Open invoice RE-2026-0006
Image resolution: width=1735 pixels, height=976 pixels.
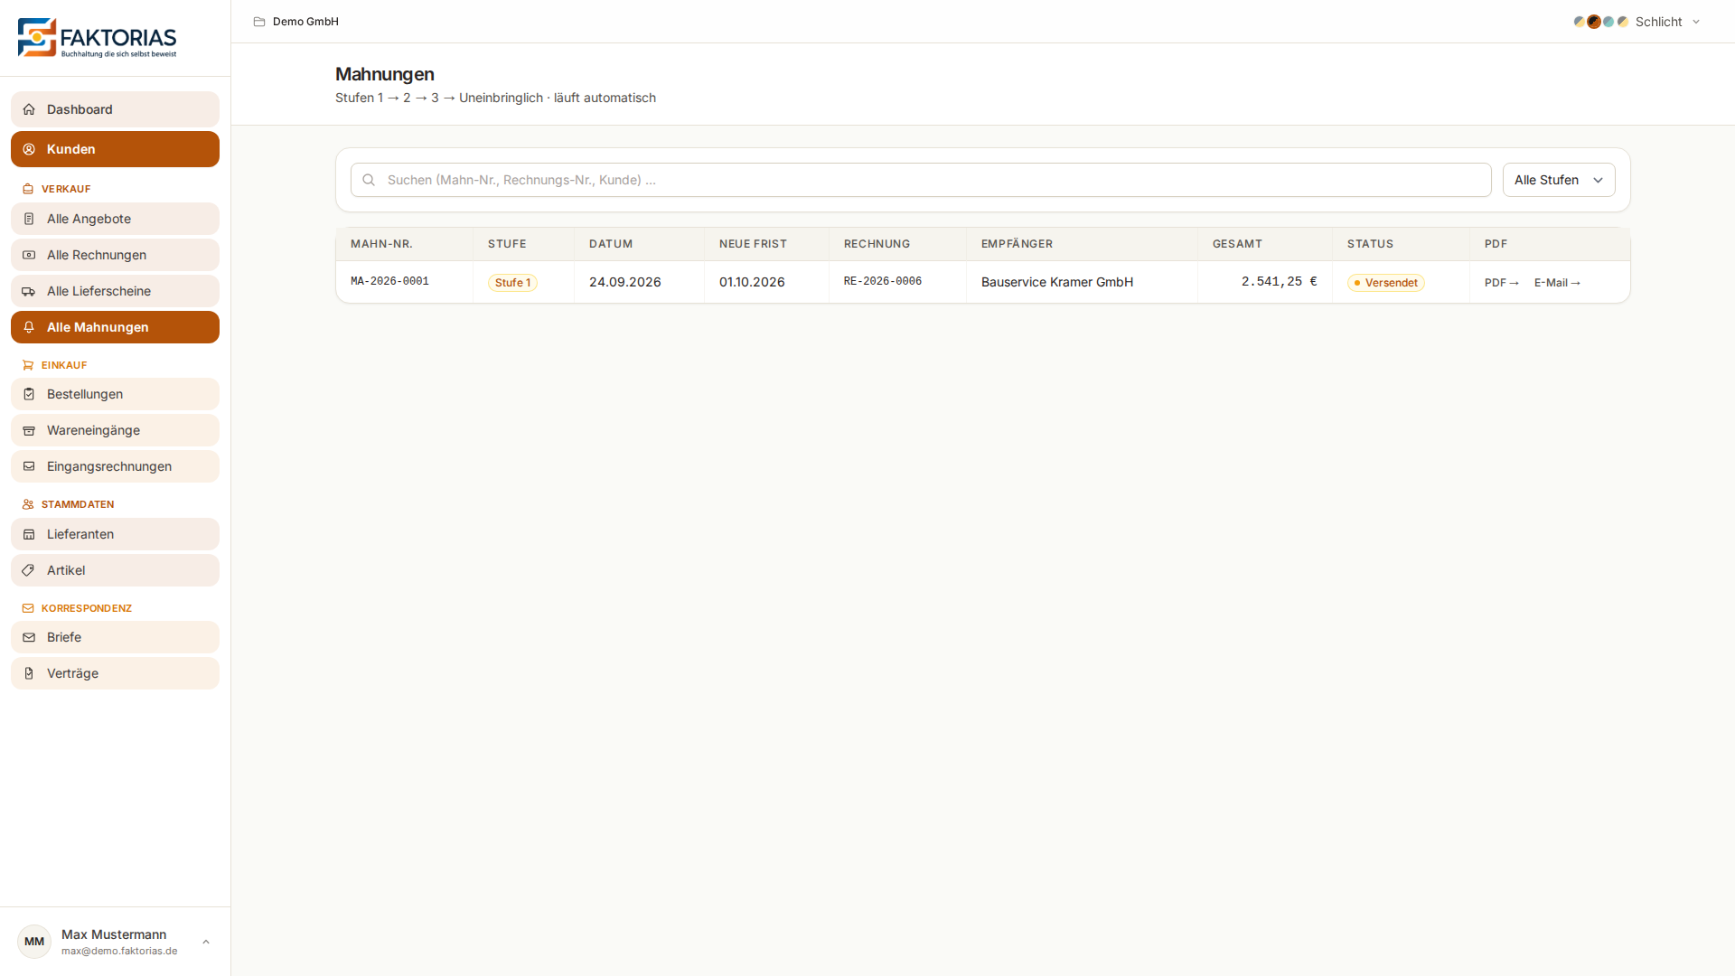point(883,282)
